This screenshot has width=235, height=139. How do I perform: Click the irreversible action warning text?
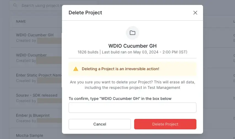[x=120, y=69]
